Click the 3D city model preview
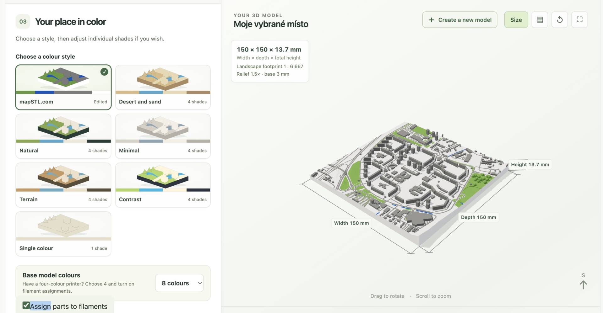 coord(410,185)
